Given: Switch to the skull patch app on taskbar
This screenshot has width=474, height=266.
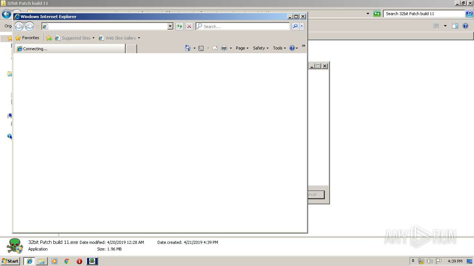Looking at the screenshot, I should (x=92, y=261).
